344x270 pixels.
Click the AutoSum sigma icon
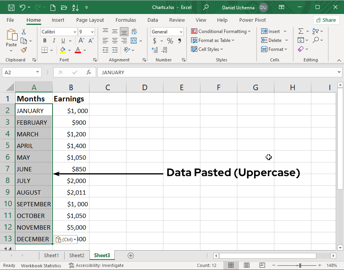pyautogui.click(x=301, y=31)
